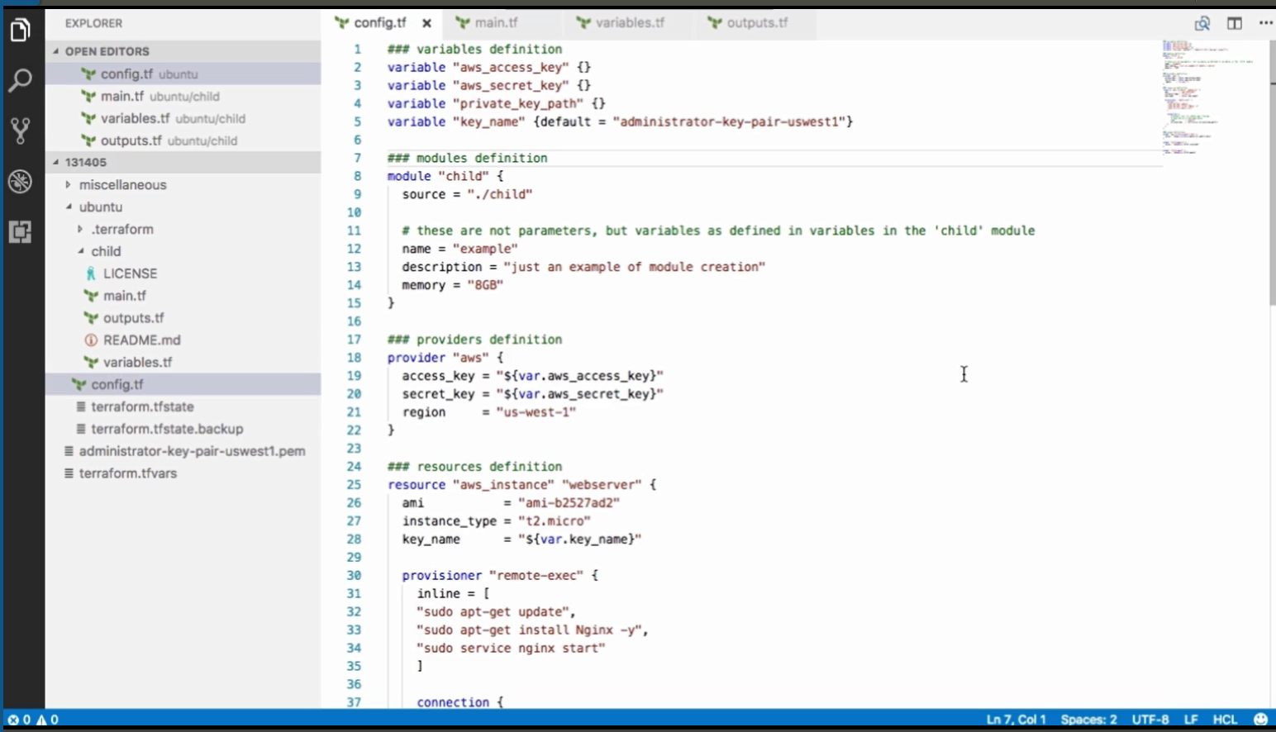Click the license icon beside LICENSE file
This screenshot has height=732, width=1276.
pos(91,273)
